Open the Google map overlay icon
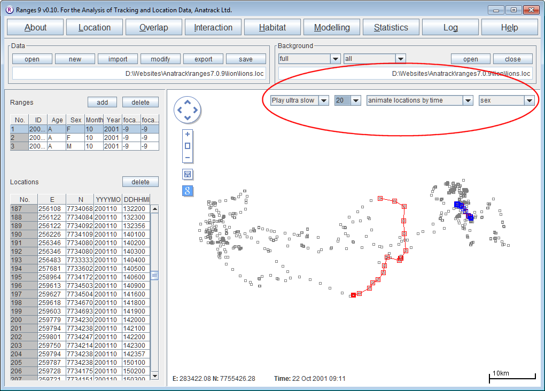The image size is (545, 391). [x=188, y=191]
